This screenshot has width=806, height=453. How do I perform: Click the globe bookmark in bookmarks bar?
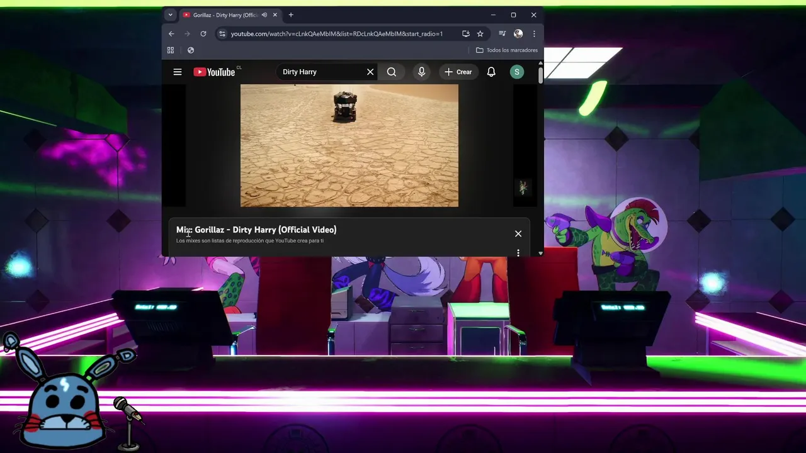click(x=191, y=50)
